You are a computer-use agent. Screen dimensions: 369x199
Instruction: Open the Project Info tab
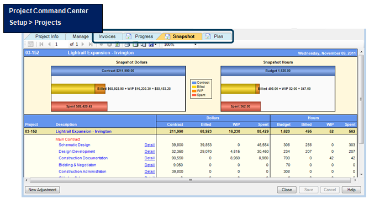coord(47,36)
